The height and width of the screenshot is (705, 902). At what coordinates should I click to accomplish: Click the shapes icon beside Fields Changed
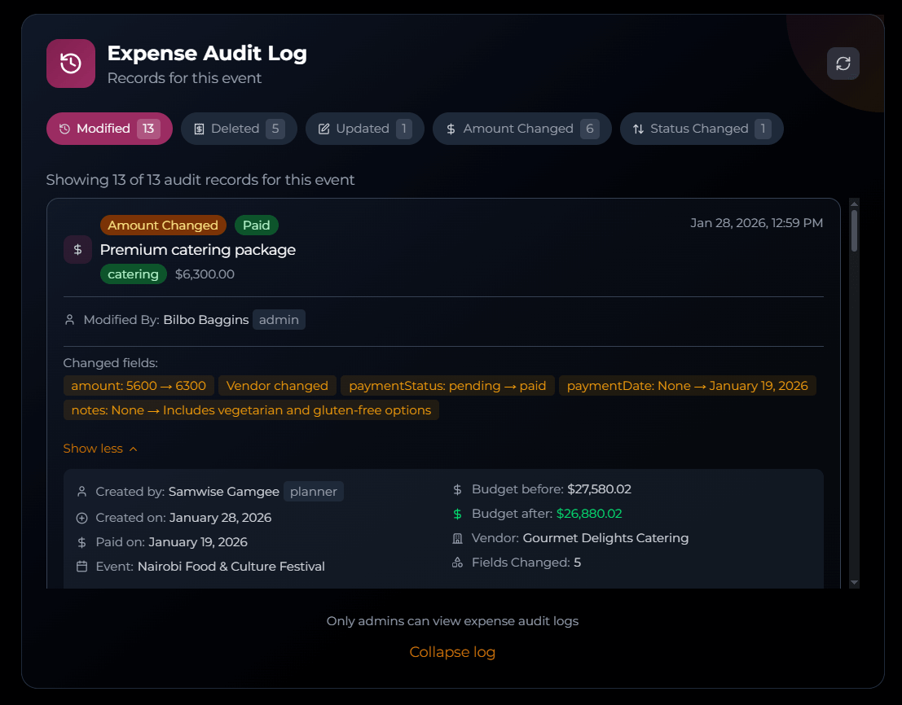(457, 563)
